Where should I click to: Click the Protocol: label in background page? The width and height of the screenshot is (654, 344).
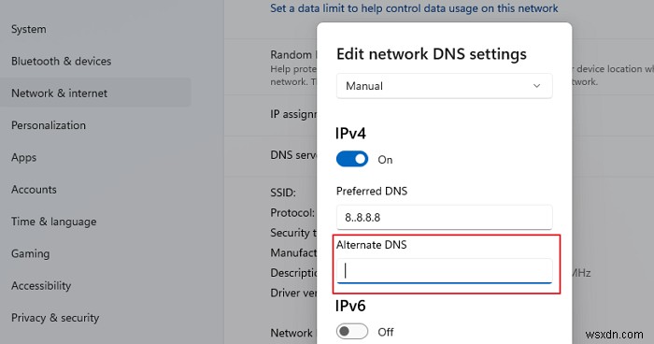pos(292,213)
